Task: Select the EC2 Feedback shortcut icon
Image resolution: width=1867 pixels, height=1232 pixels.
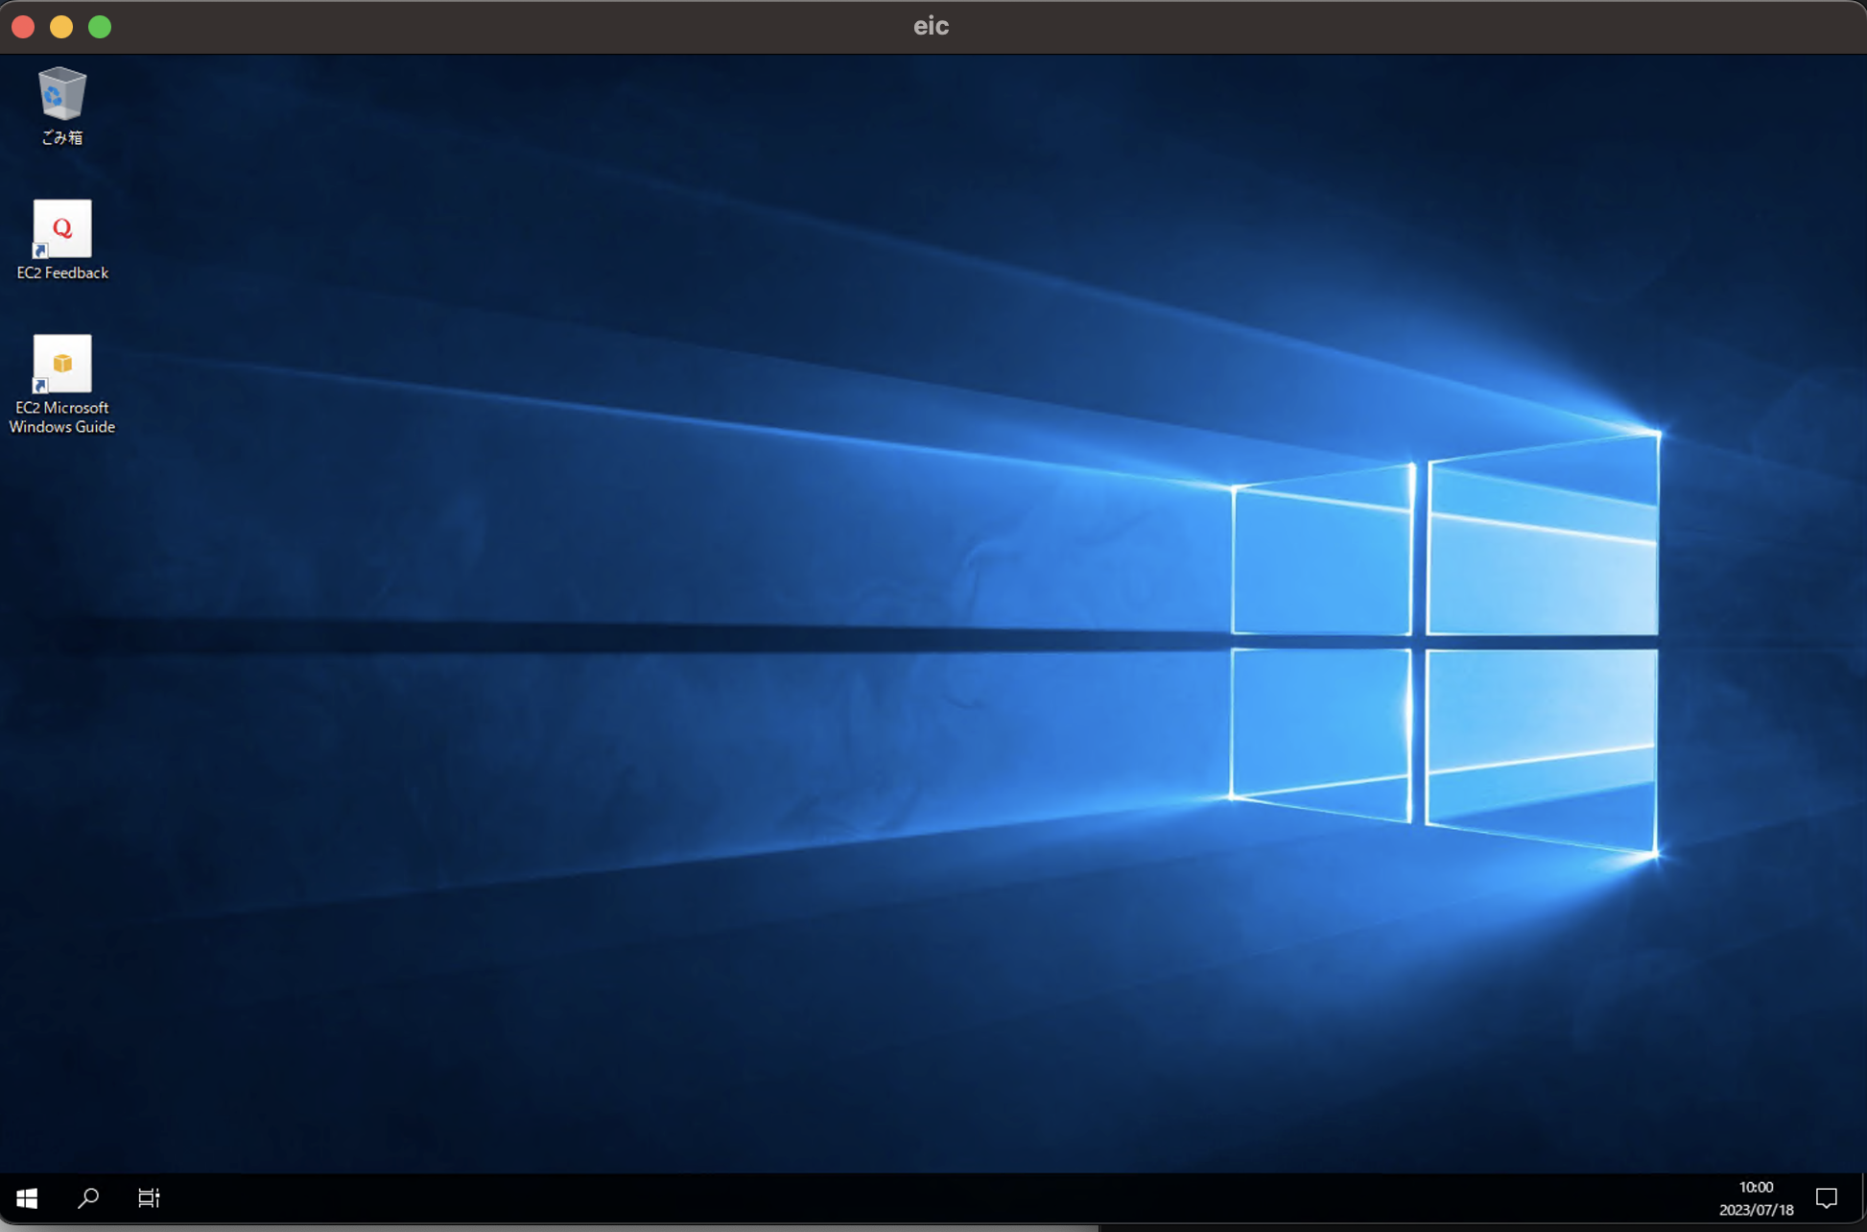Action: click(x=62, y=229)
